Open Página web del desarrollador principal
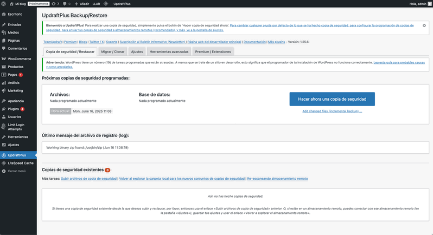Viewport: 433px width, 235px height. (214, 42)
